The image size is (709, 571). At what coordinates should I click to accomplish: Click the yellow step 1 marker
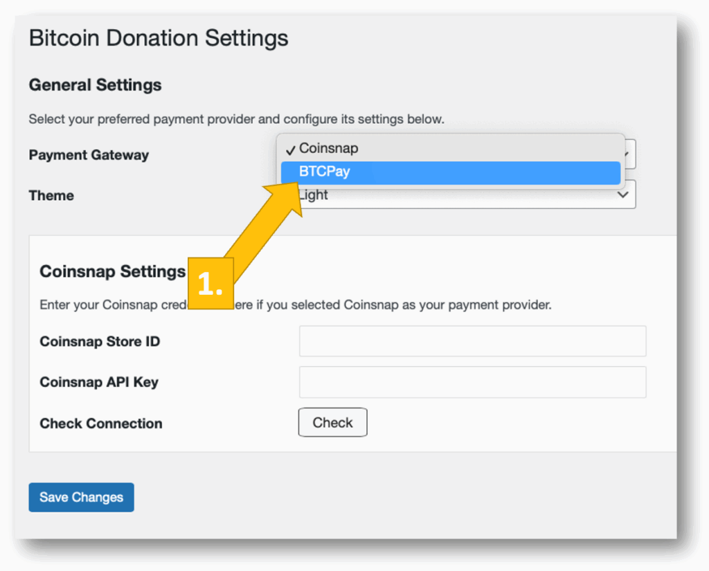210,284
